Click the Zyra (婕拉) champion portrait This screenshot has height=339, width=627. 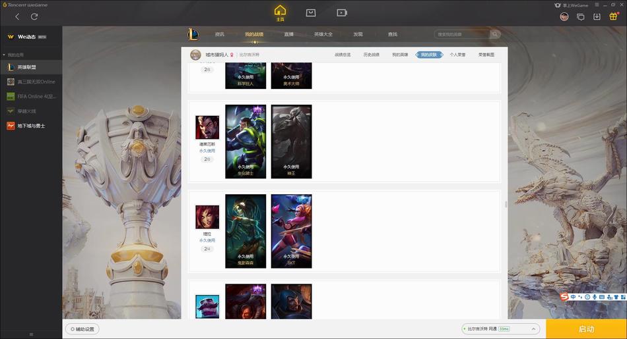[x=207, y=217]
